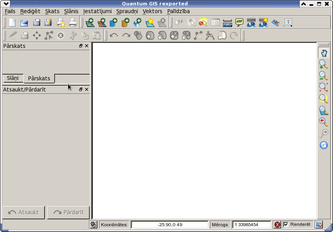Open the Slānis menu
333x232 pixels.
pos(71,11)
